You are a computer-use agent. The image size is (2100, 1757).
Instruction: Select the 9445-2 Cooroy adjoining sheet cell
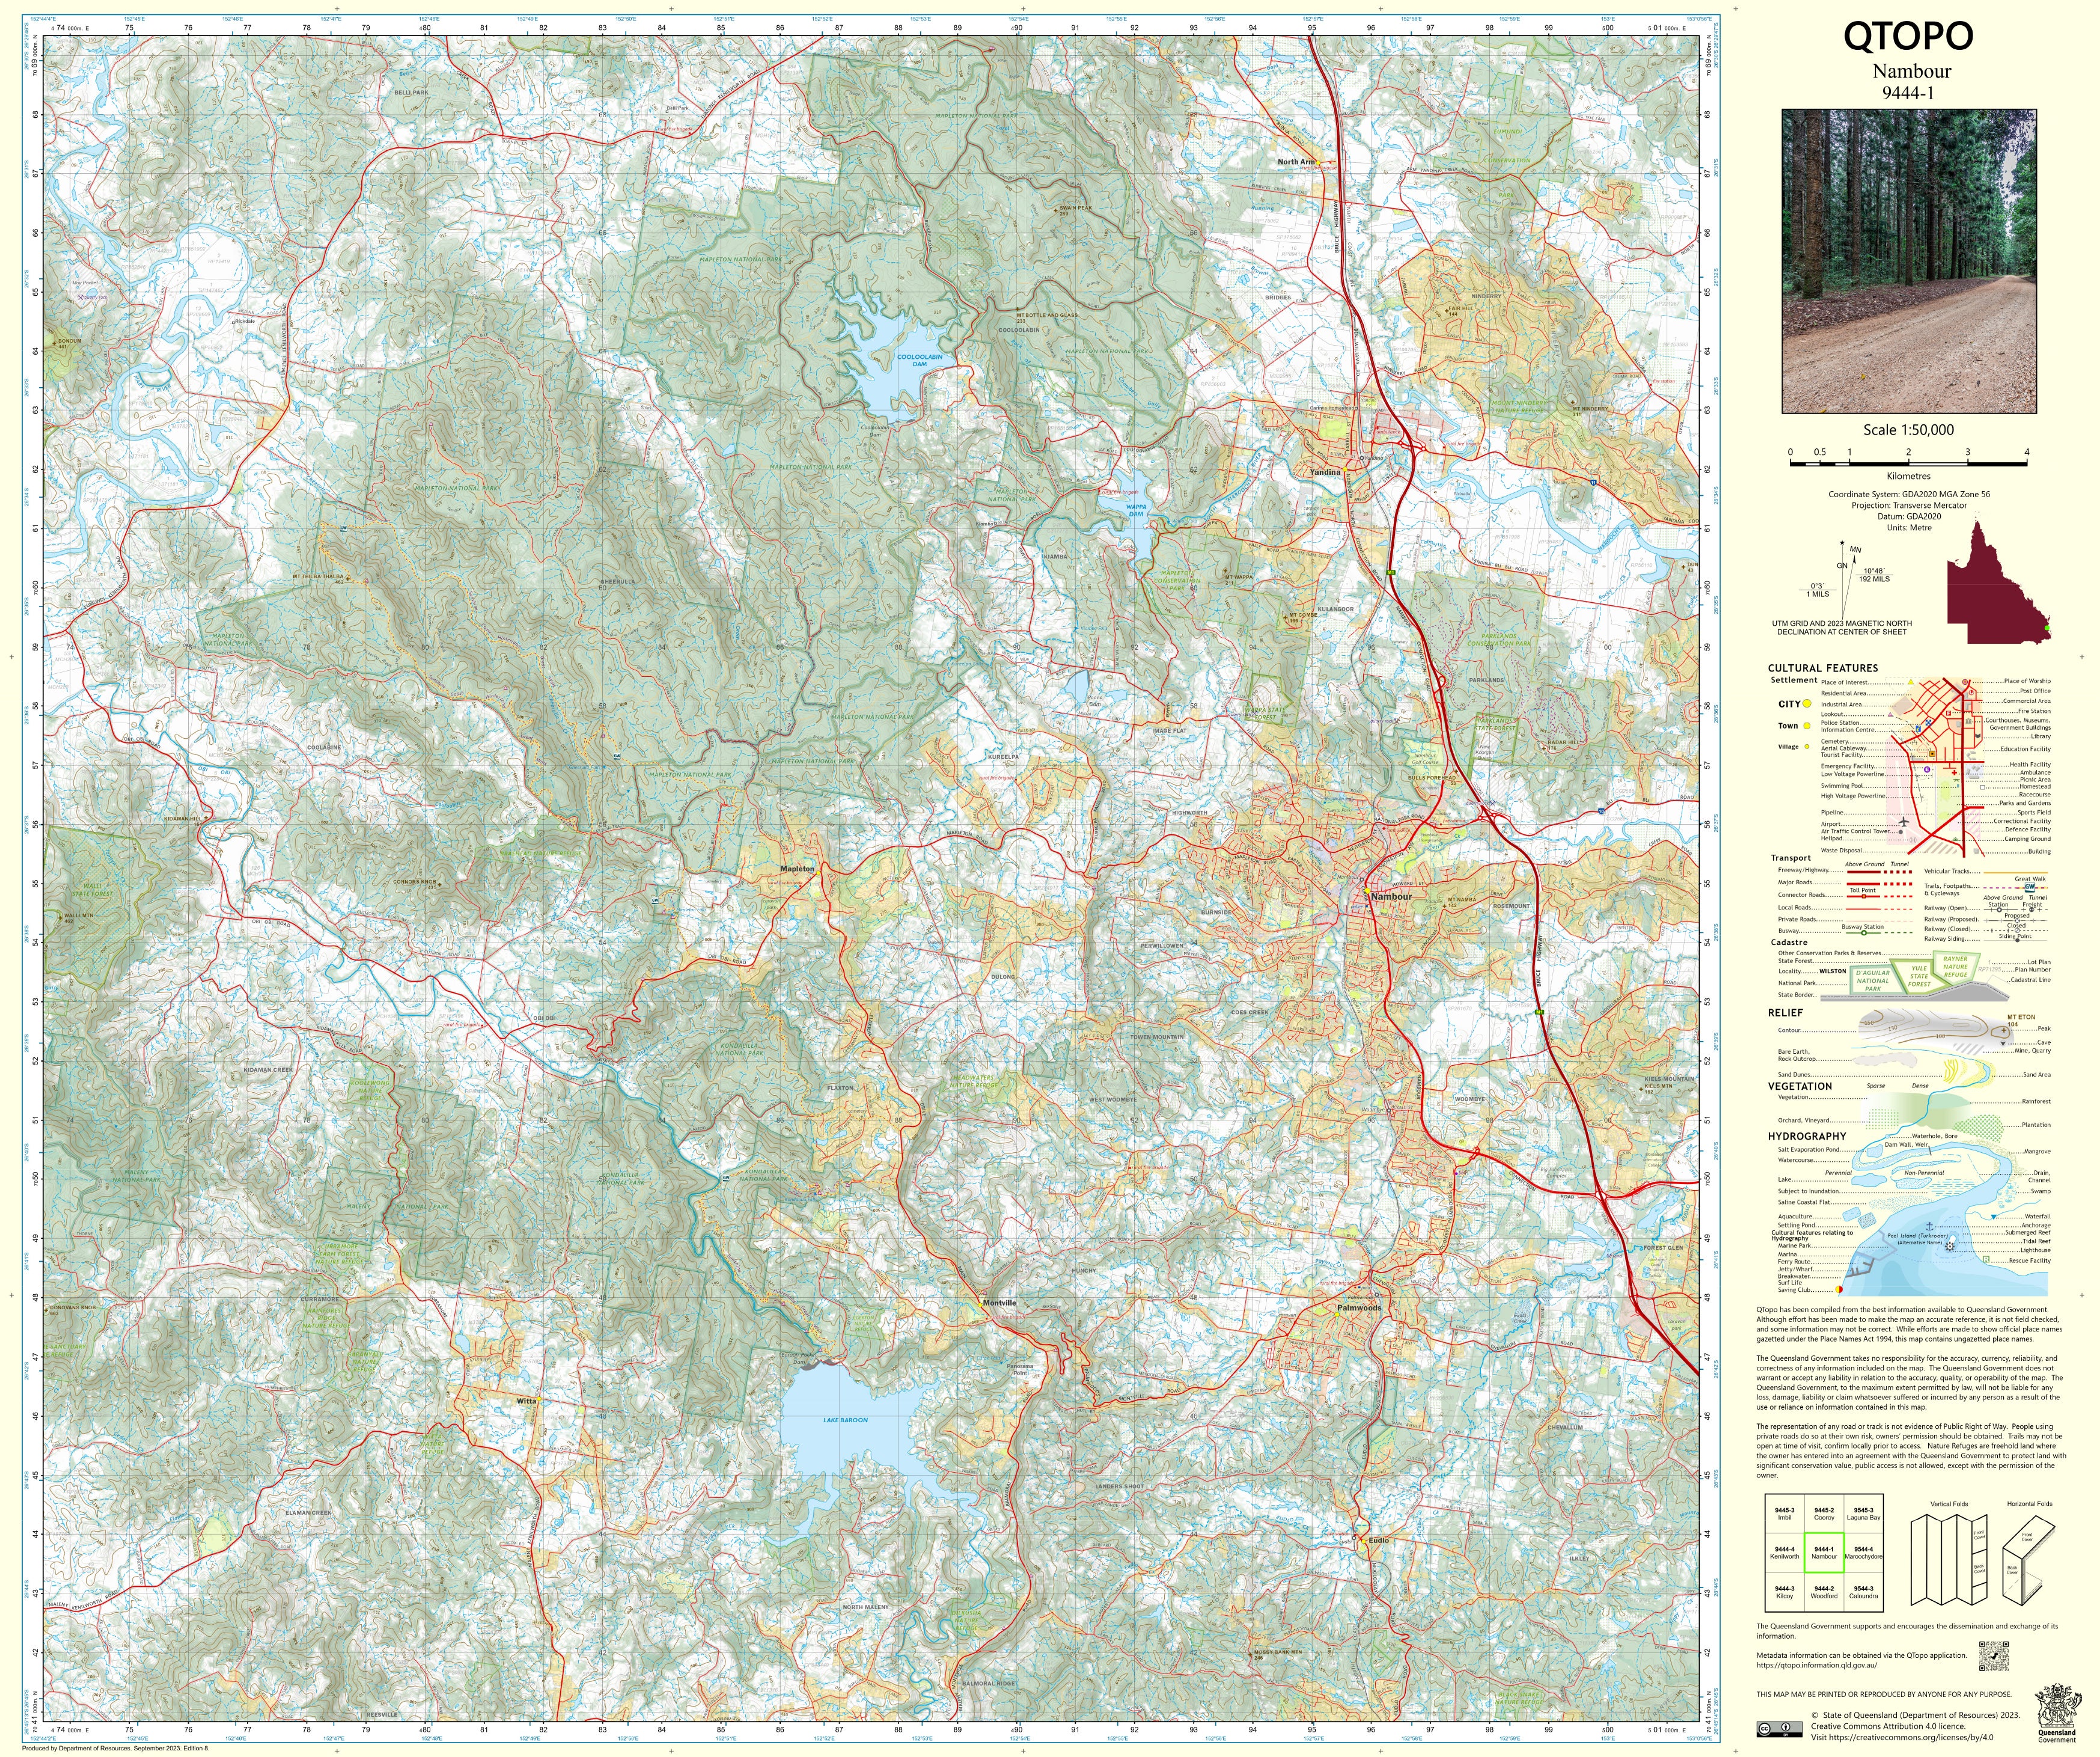[x=1824, y=1513]
